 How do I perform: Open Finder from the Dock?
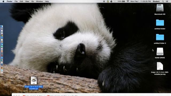pyautogui.click(x=2, y=26)
